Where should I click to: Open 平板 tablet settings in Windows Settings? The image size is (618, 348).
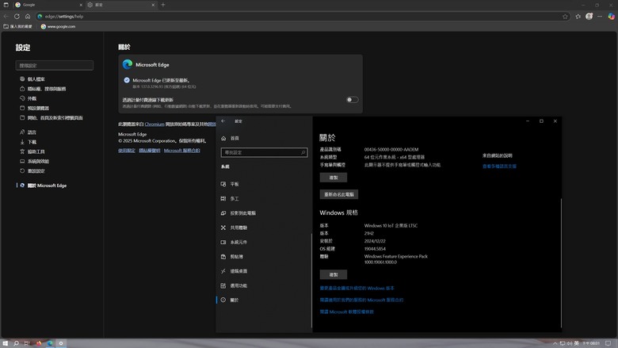click(x=230, y=185)
